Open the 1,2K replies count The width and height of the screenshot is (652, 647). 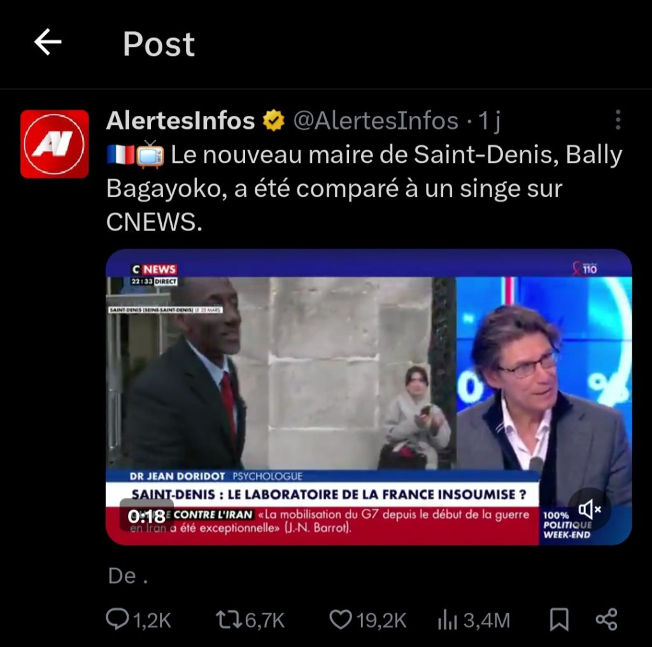[x=152, y=620]
